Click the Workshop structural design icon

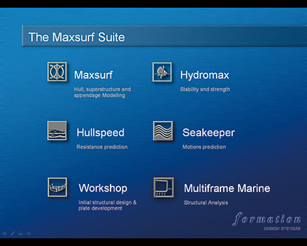(57, 188)
